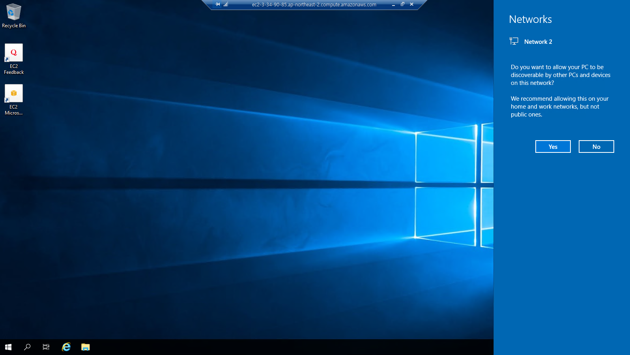Image resolution: width=630 pixels, height=355 pixels.
Task: Click the ec2 hostname text in connection bar
Action: (x=314, y=5)
